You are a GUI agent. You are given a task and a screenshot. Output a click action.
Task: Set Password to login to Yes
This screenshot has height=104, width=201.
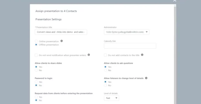(36, 82)
